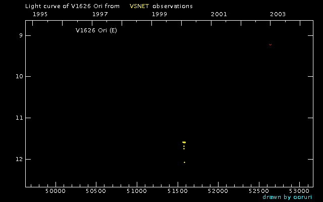Viewport: 323px width, 202px height.
Task: Click the yellow VSNET text in title
Action: (x=139, y=6)
